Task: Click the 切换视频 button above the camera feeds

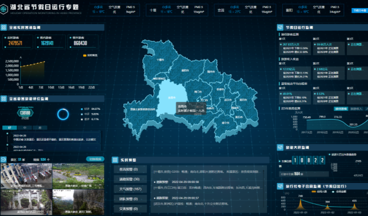Action: click(95, 159)
